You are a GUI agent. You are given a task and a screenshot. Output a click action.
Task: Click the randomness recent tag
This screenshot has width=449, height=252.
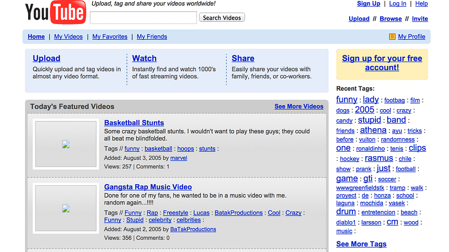coord(398,139)
